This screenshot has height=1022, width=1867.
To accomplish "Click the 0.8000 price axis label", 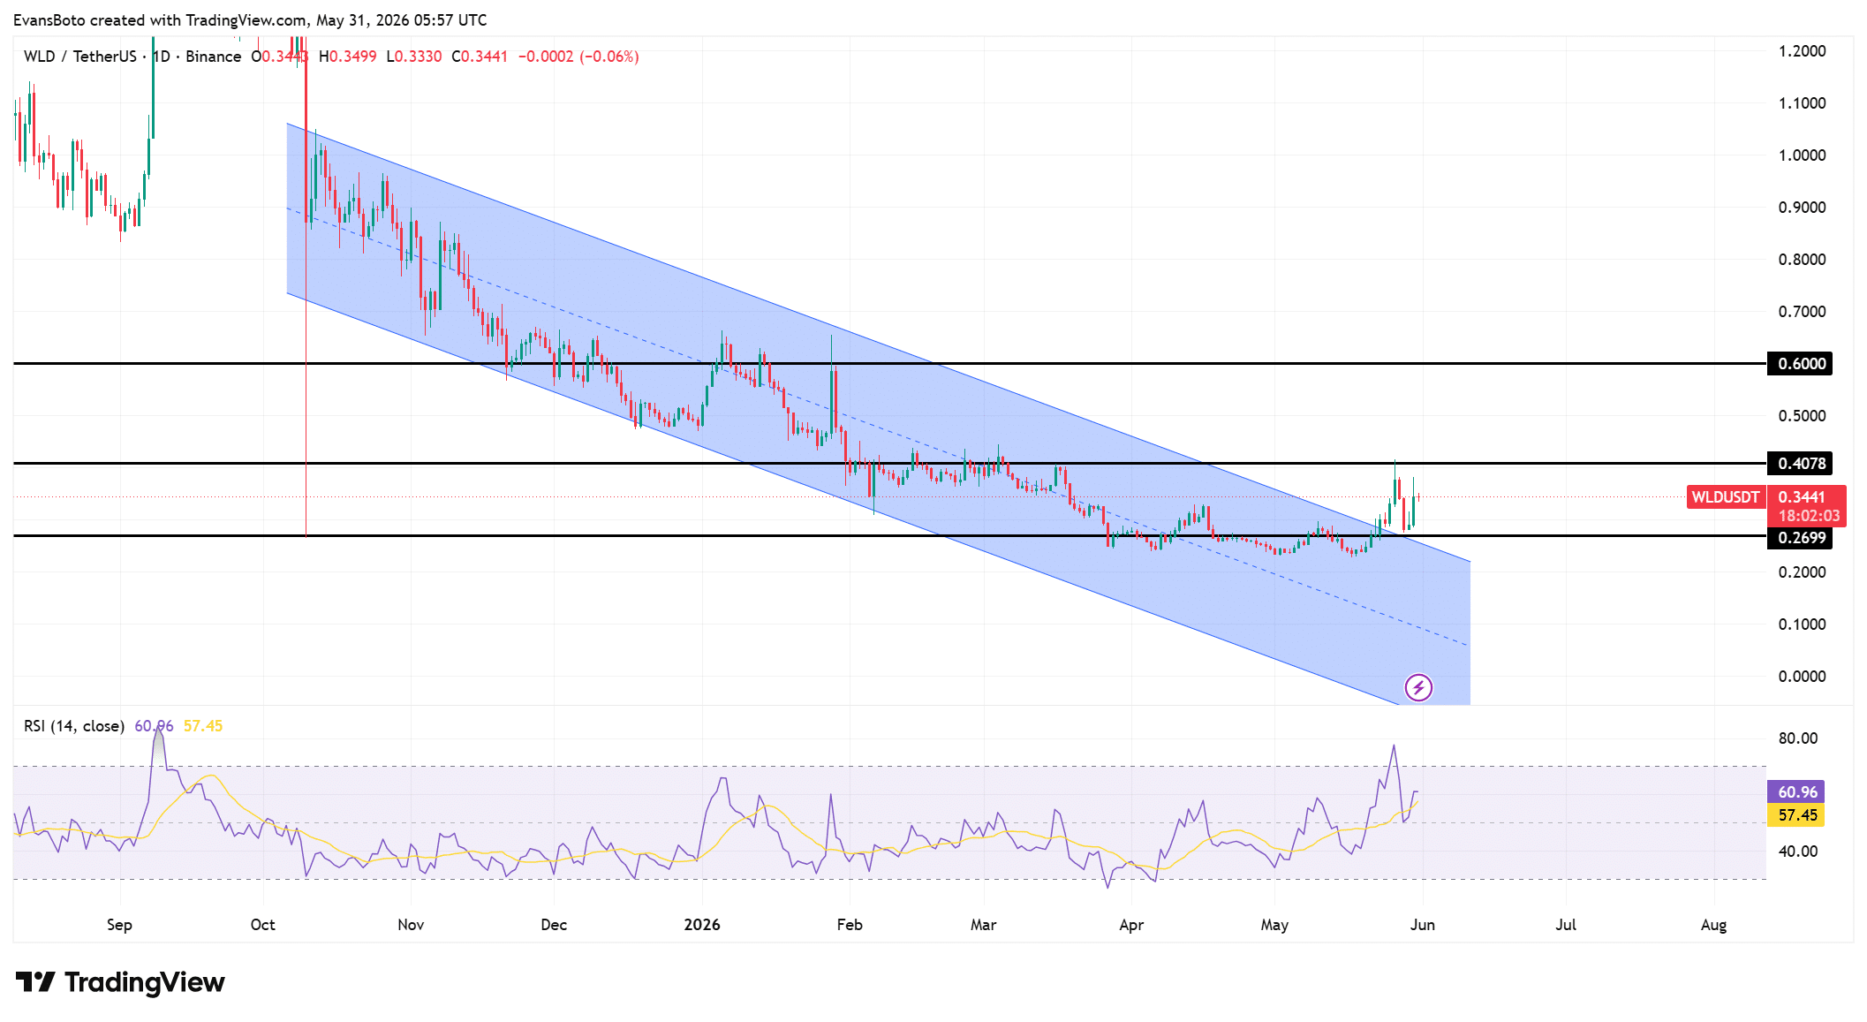I will click(x=1802, y=260).
